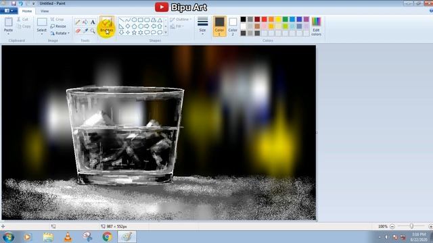Image resolution: width=433 pixels, height=243 pixels.
Task: Choose the Triangle shape
Action: pos(160,20)
